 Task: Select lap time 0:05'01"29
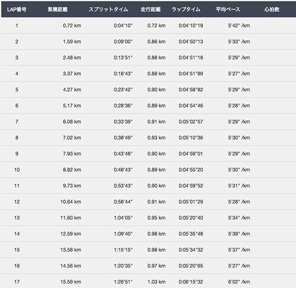[x=191, y=202]
